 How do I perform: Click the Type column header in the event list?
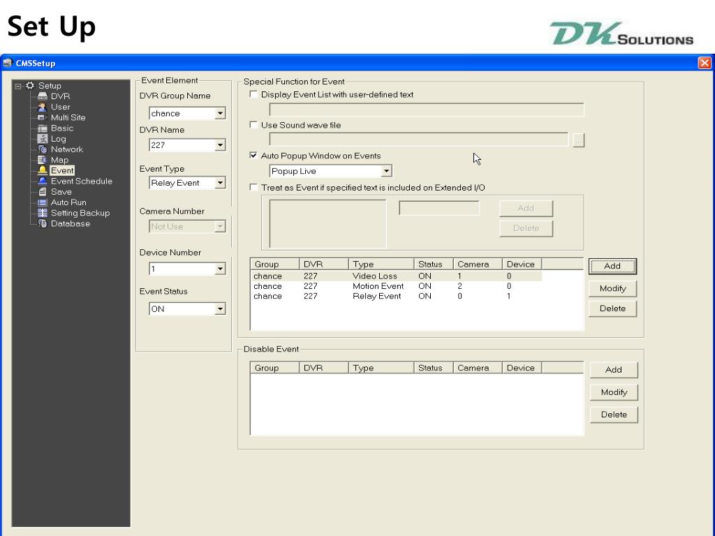point(381,265)
